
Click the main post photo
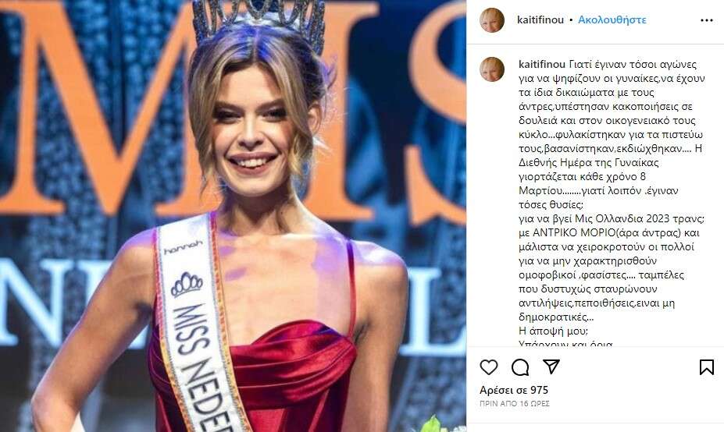pos(234,216)
